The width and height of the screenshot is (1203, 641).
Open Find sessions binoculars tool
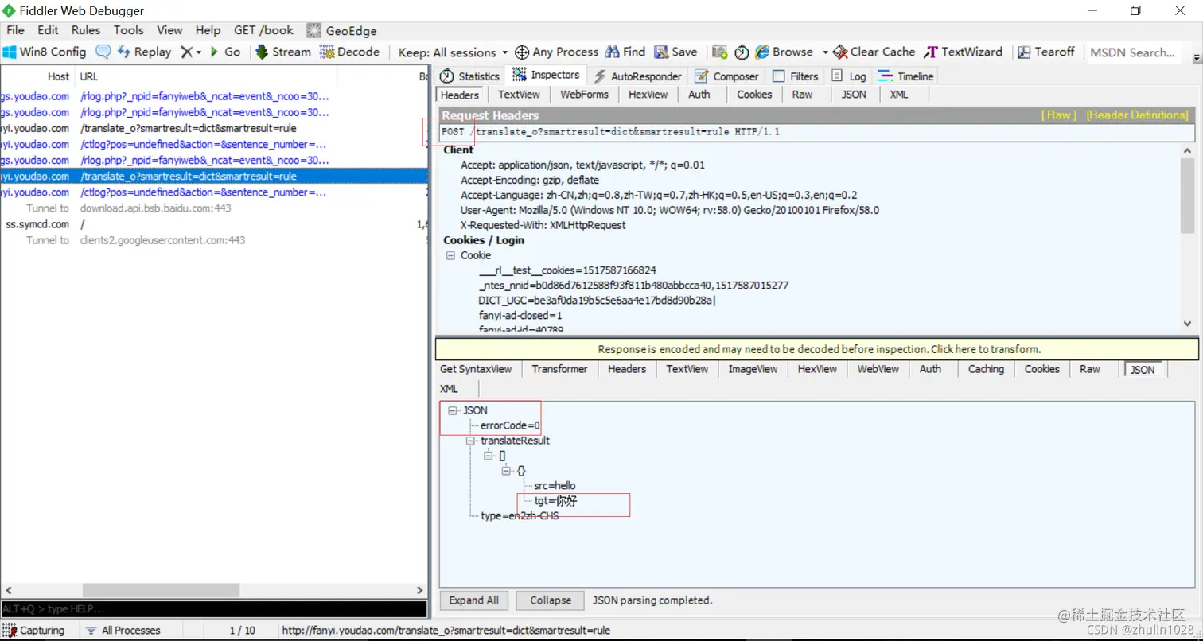[x=625, y=52]
